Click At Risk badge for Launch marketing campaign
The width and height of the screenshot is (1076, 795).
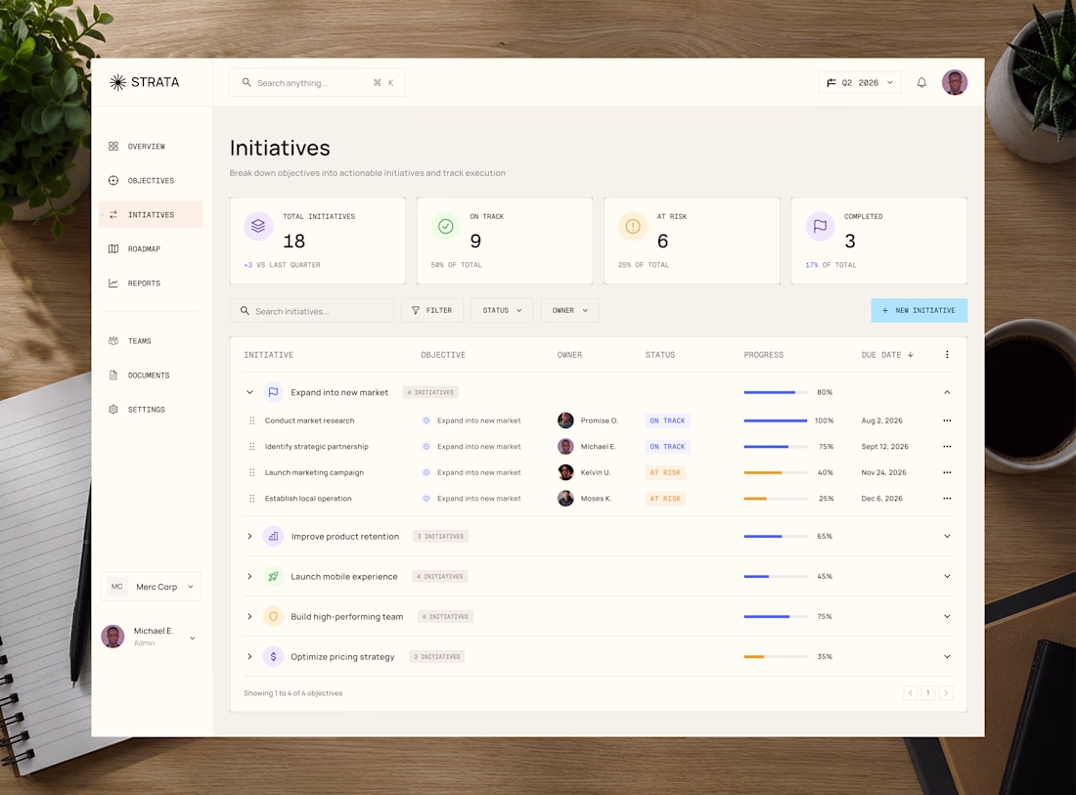coord(665,472)
